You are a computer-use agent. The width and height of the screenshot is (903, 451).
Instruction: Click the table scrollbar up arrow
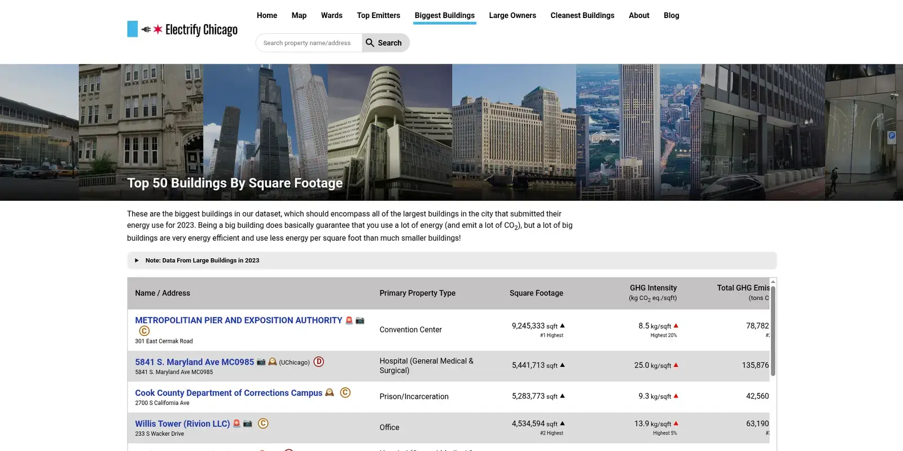(x=773, y=281)
